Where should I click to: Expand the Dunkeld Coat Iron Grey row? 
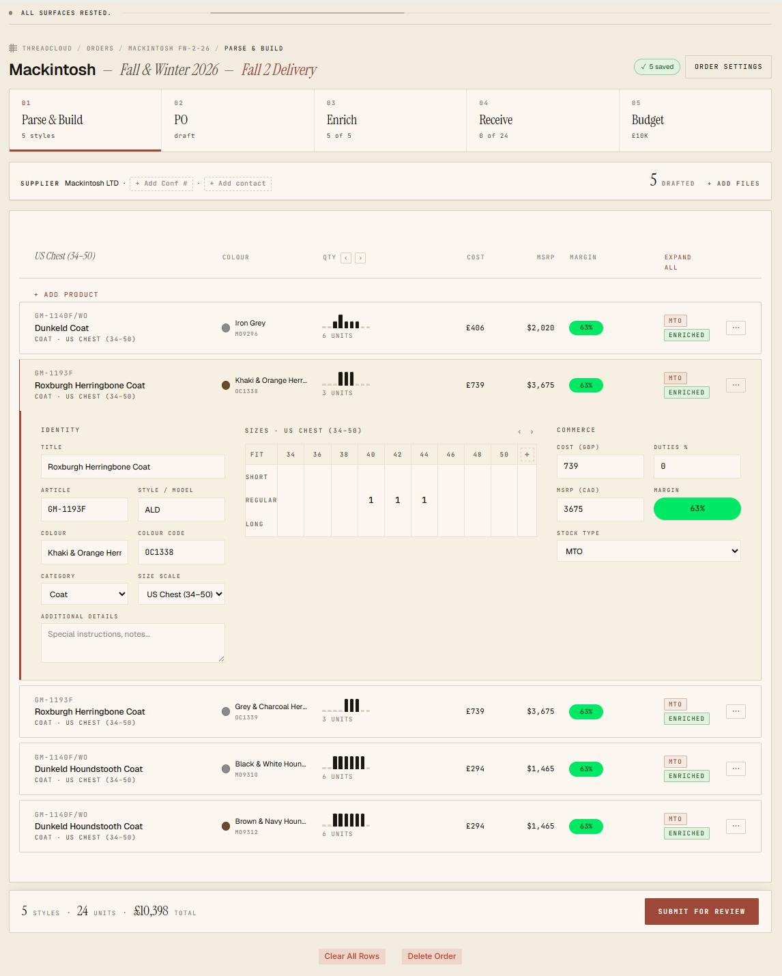[x=390, y=328]
